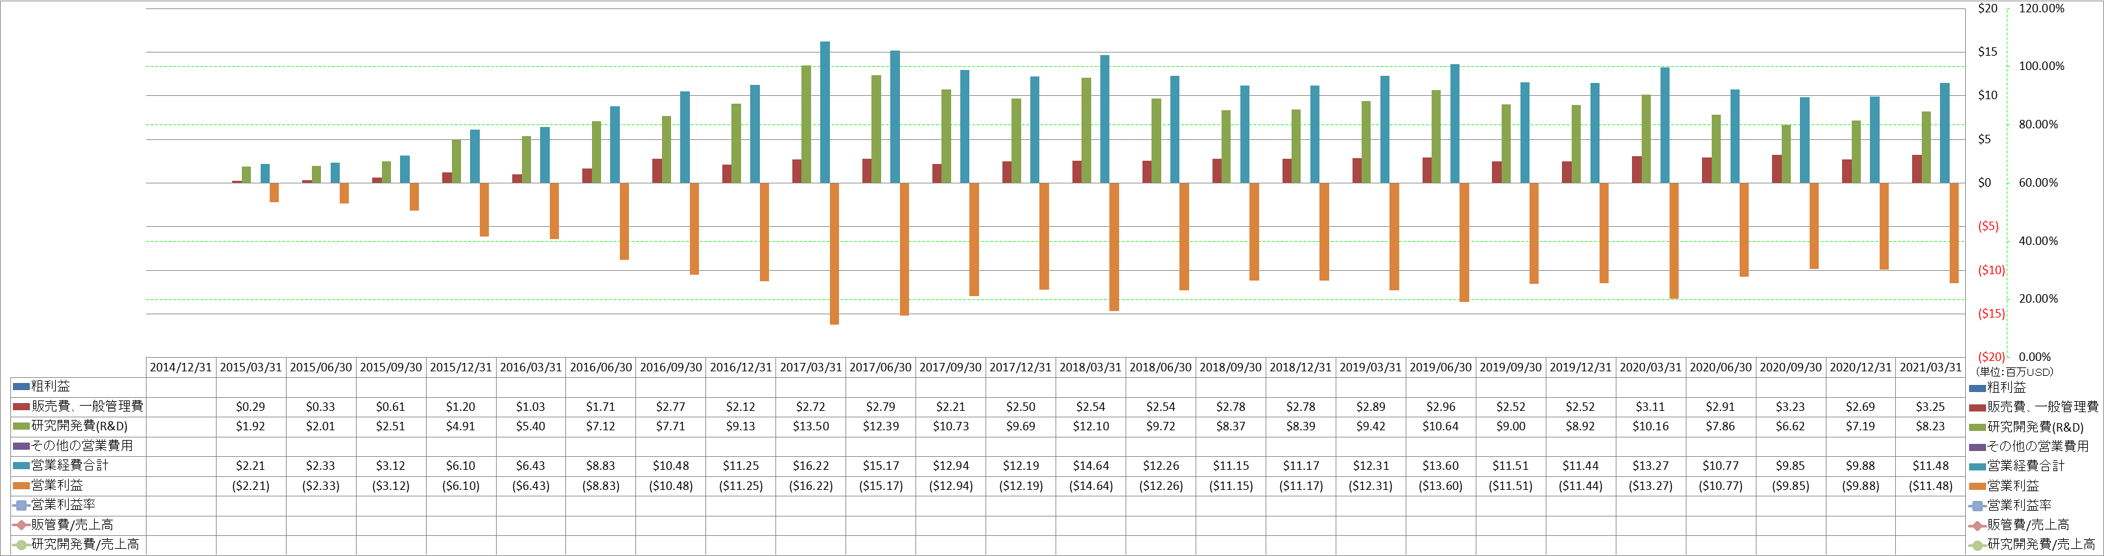Click the green 研究開発費(R&D) marker in right legend
Viewport: 2104px width, 556px height.
coord(1976,427)
